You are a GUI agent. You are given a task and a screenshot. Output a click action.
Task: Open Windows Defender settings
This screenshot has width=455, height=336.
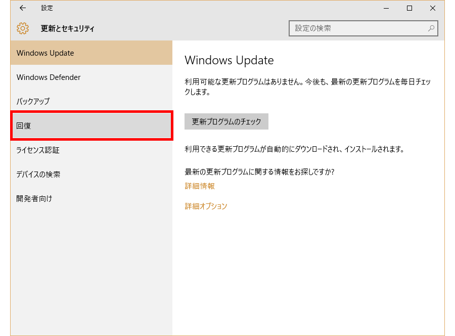tap(92, 77)
